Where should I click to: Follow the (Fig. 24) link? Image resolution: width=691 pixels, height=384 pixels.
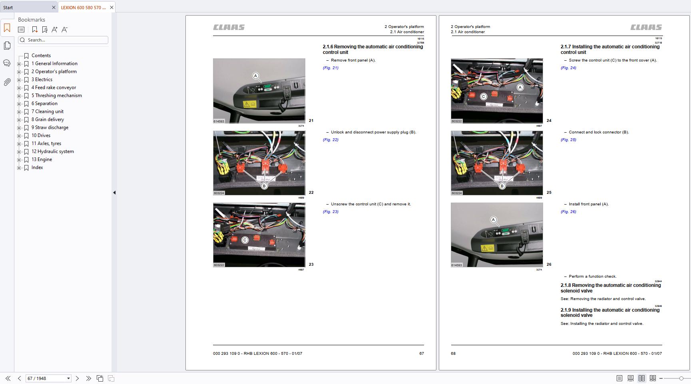coord(568,68)
